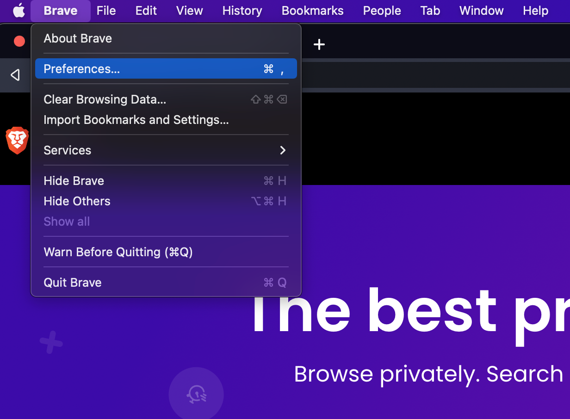This screenshot has height=419, width=570.
Task: Select Hide Others
Action: point(166,201)
